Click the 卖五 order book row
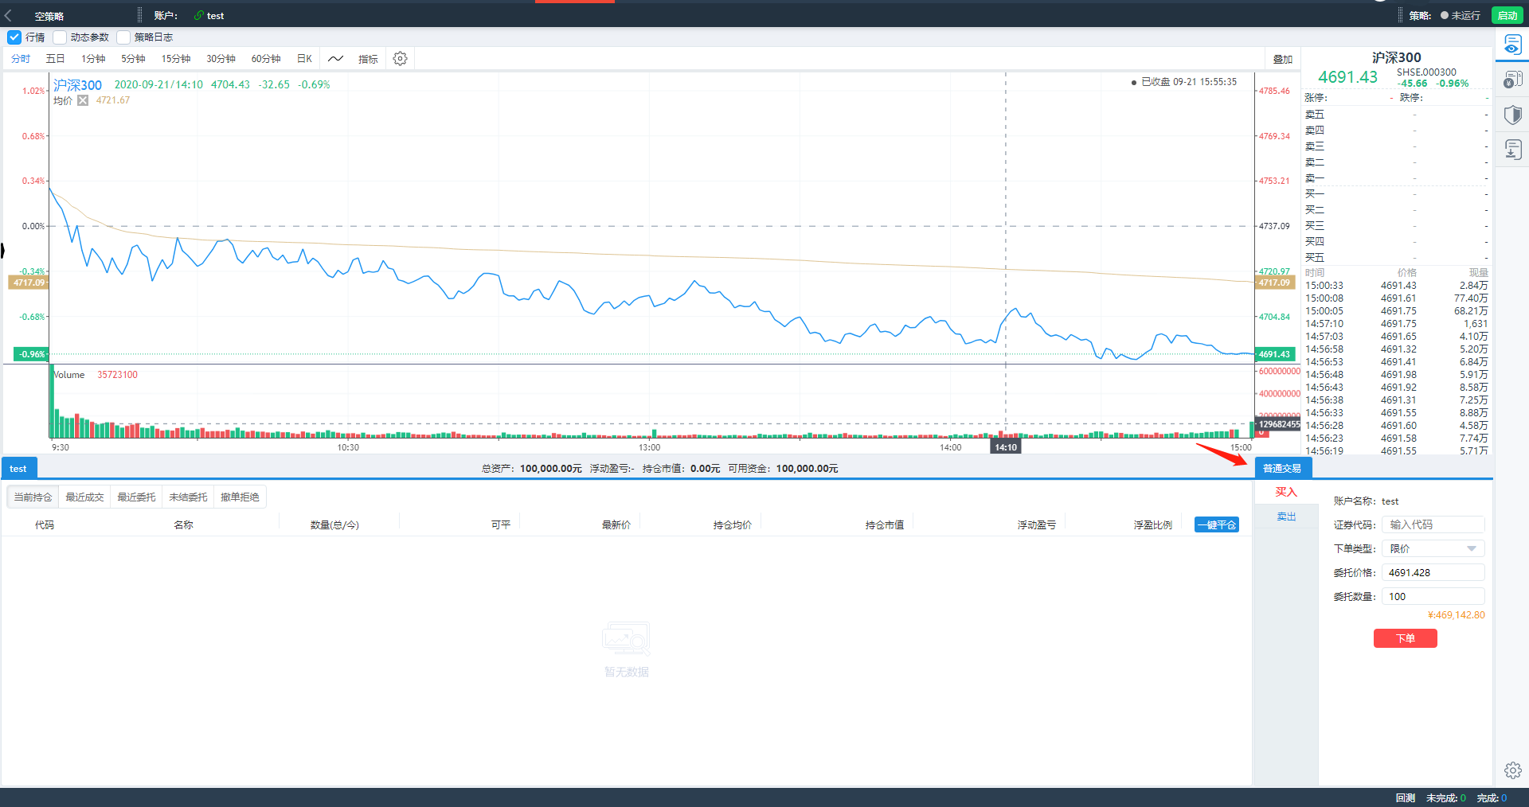Image resolution: width=1529 pixels, height=807 pixels. [x=1396, y=115]
